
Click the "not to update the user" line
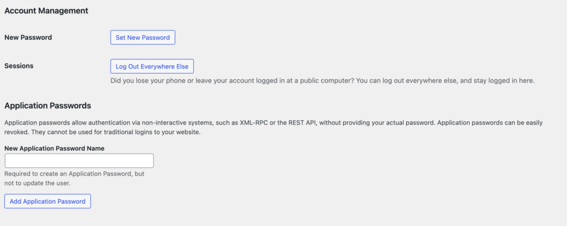37,183
